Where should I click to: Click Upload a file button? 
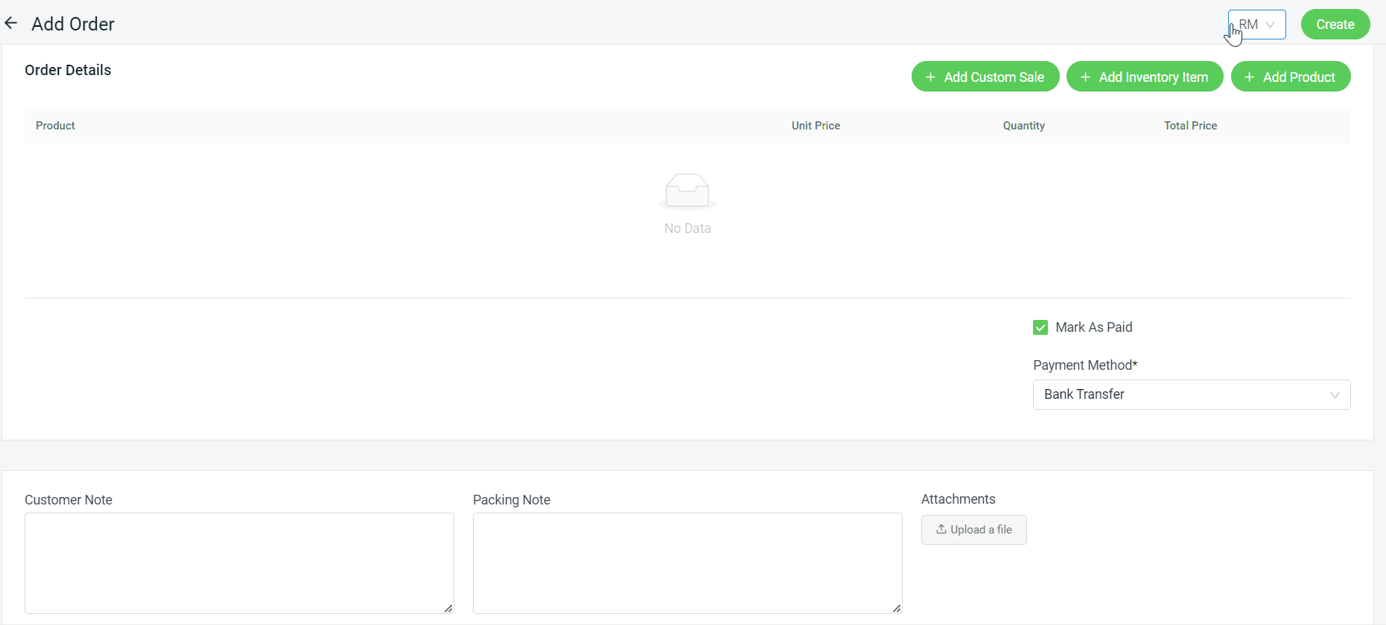point(973,530)
